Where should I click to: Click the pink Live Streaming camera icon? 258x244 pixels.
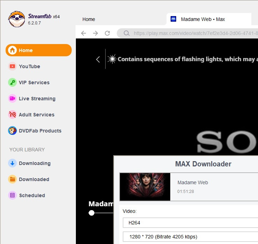pos(12,99)
